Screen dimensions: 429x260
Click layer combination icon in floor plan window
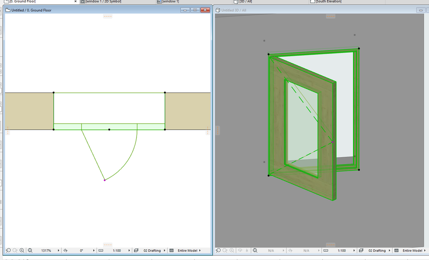(136, 251)
